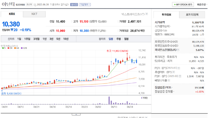210x118 pixels.
Task: Open the help icon beside 외국인소진율(B/A)
Action: coord(178,50)
